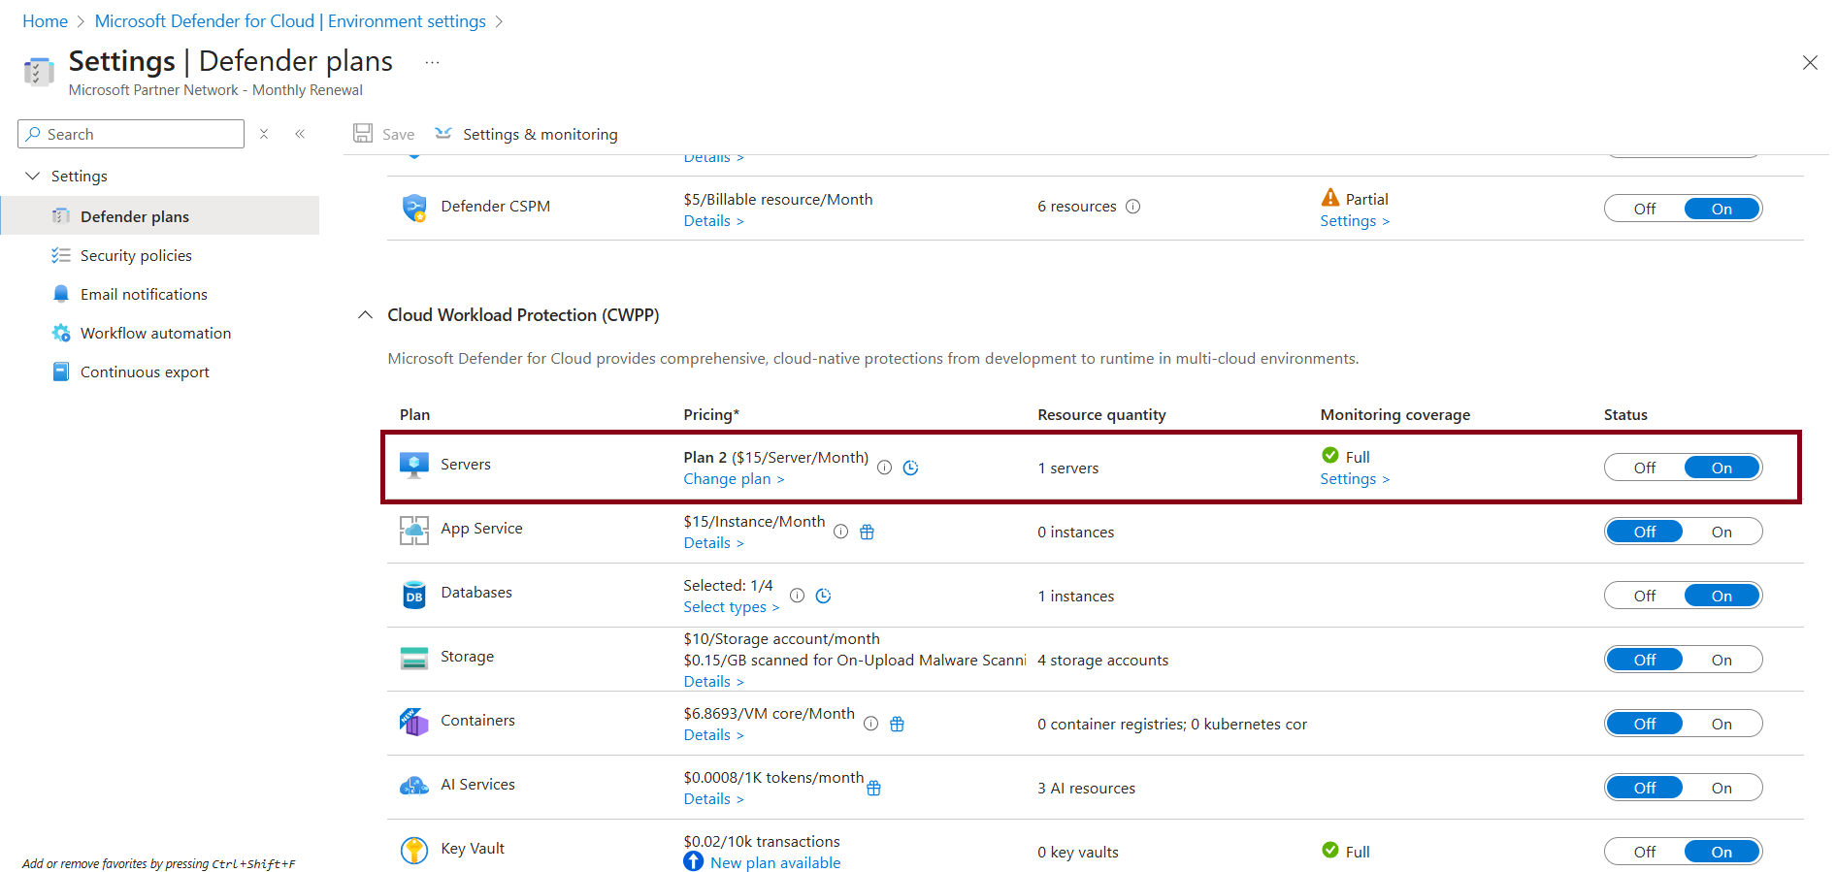This screenshot has height=872, width=1836.
Task: Click the info icon beside App Service pricing
Action: point(841,532)
